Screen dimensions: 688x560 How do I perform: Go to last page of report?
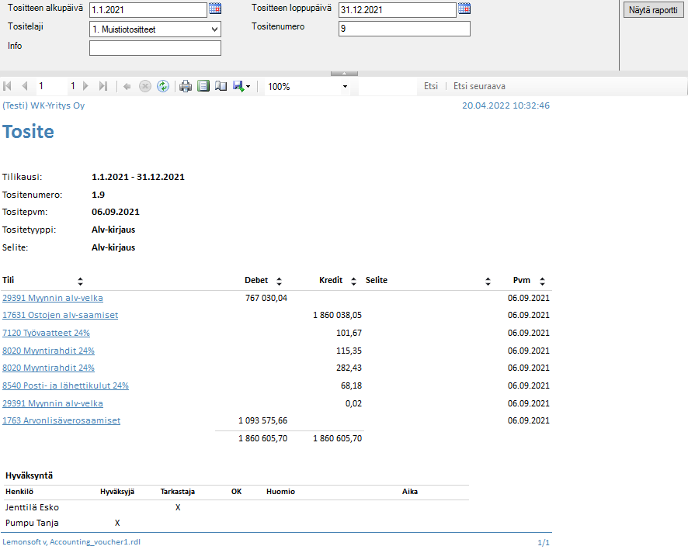tap(103, 86)
